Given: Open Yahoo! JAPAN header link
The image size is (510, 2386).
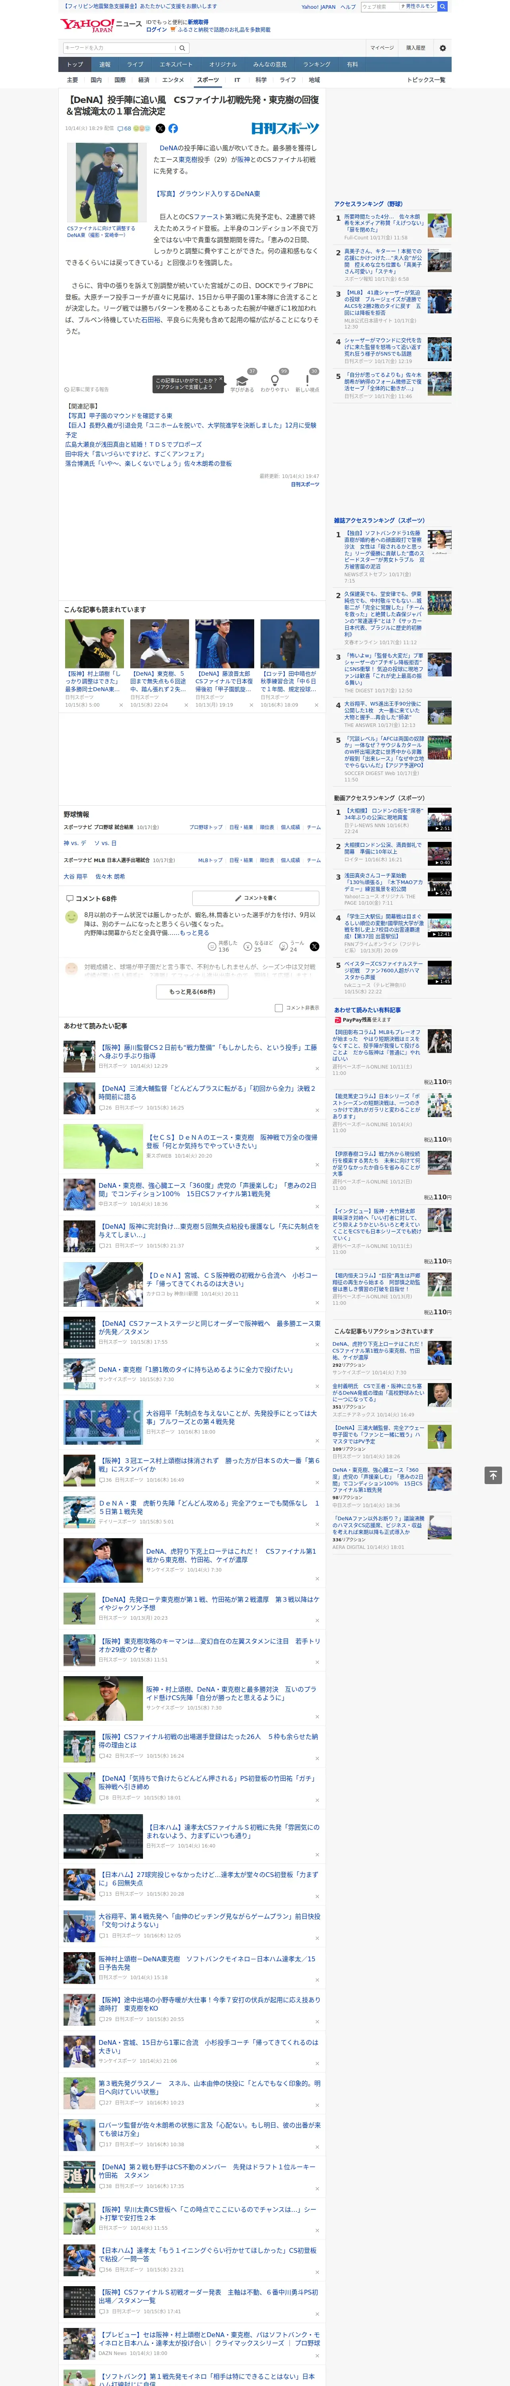Looking at the screenshot, I should (319, 6).
